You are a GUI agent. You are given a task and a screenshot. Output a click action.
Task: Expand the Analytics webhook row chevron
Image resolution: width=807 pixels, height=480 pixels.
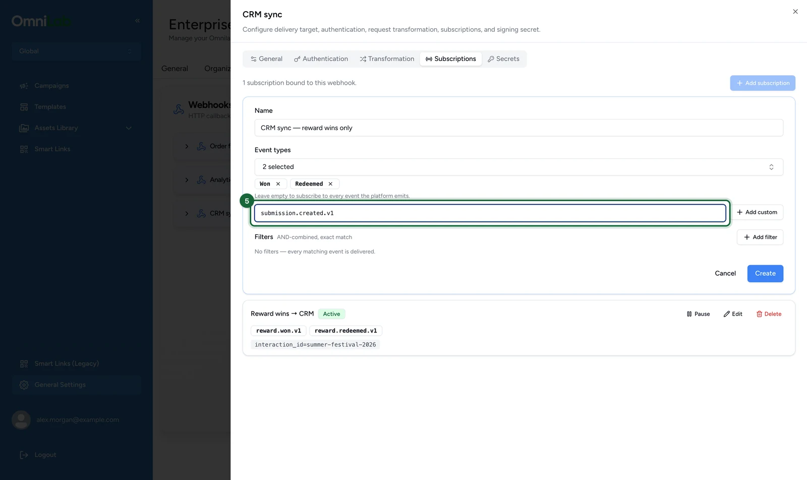pos(187,180)
